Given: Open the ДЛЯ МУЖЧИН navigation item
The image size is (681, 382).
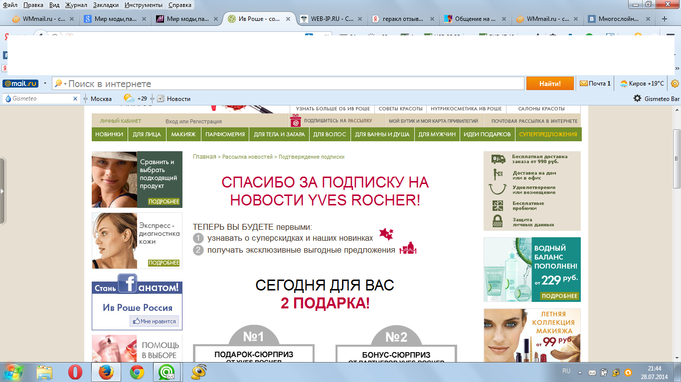Looking at the screenshot, I should click(437, 134).
